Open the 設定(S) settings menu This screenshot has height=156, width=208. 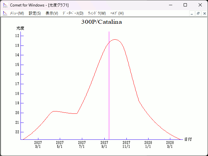click(x=35, y=13)
